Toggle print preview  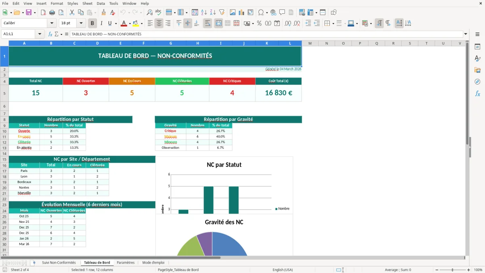point(61,13)
